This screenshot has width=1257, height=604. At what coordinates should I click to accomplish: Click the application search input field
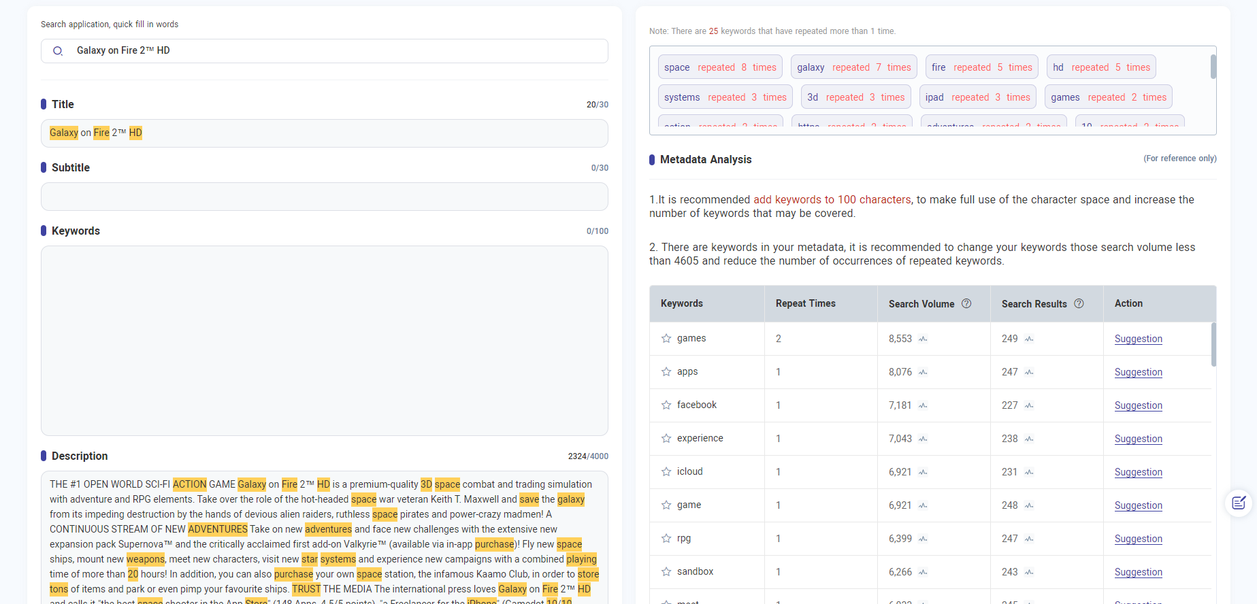tap(324, 51)
